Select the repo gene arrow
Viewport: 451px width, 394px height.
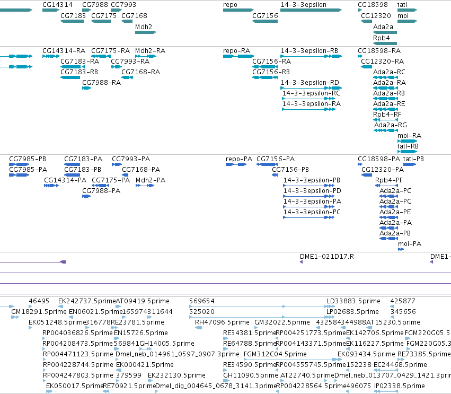(238, 10)
